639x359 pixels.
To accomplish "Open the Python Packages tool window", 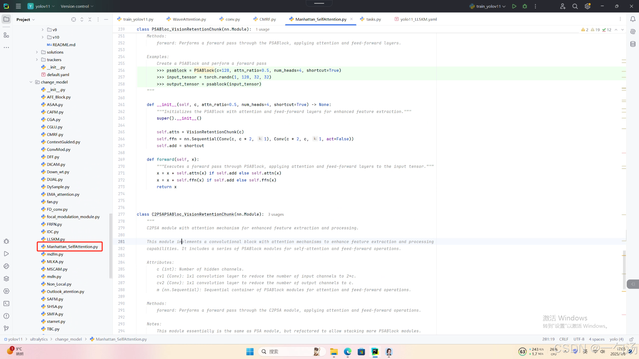I will pos(6,279).
